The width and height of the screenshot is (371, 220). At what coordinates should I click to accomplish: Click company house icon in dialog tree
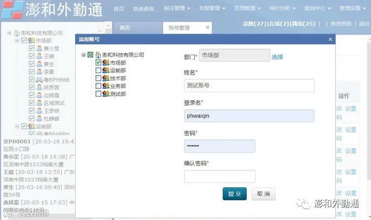98,55
